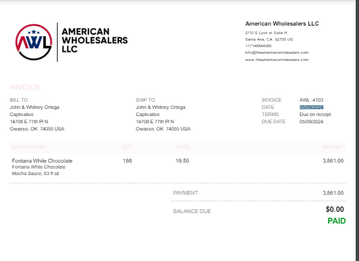Click the vertical scrollbar on right edge
The width and height of the screenshot is (359, 261).
click(357, 130)
